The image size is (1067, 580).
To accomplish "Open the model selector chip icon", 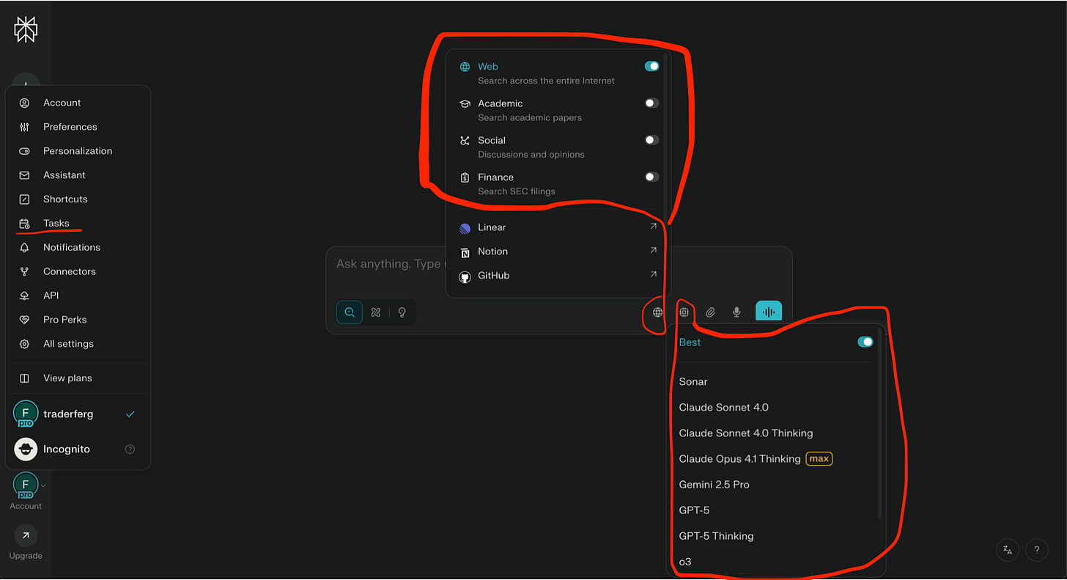I will 684,312.
